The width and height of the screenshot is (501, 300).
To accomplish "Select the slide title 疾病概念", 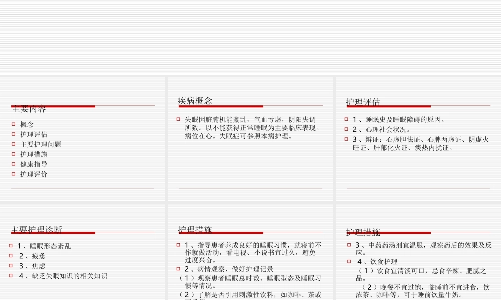I will (195, 101).
